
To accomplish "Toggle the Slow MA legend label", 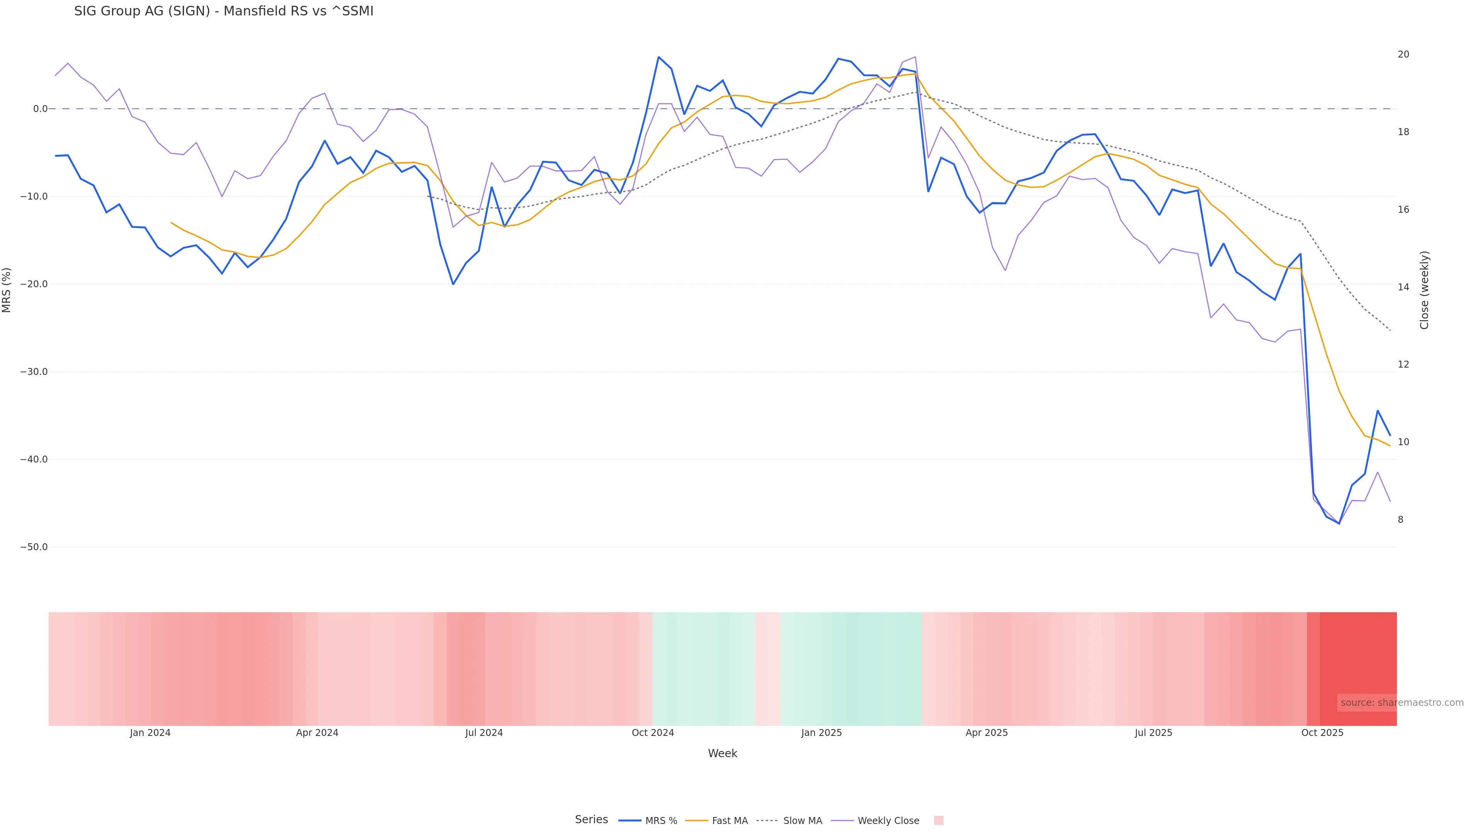I will coord(803,821).
